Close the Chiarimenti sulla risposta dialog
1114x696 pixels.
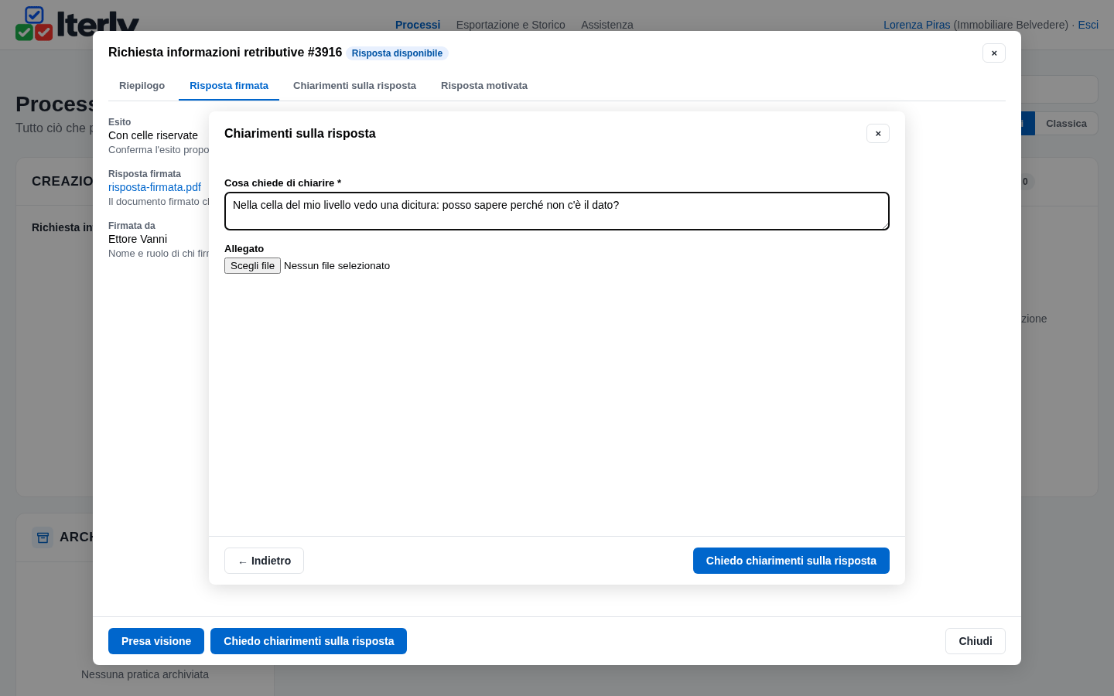pos(878,134)
